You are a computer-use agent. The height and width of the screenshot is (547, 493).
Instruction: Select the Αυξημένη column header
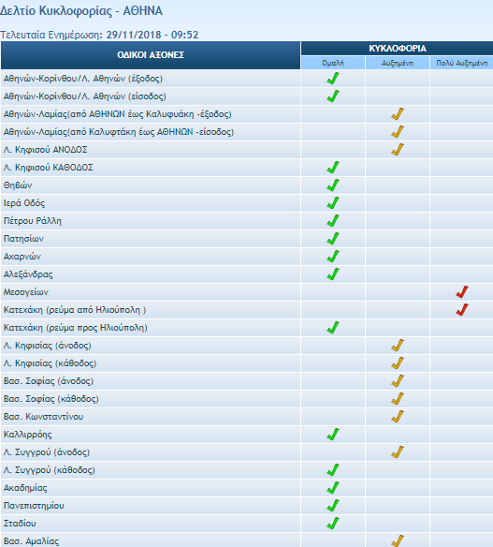click(x=398, y=63)
